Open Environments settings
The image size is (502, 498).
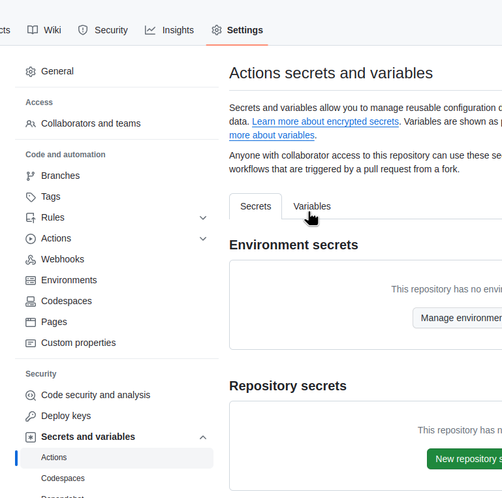point(117,281)
